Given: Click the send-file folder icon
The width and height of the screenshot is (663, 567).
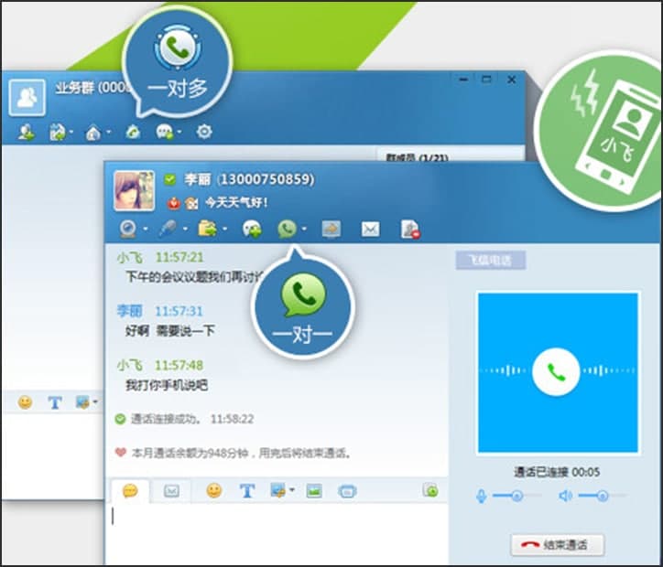Looking at the screenshot, I should click(207, 229).
